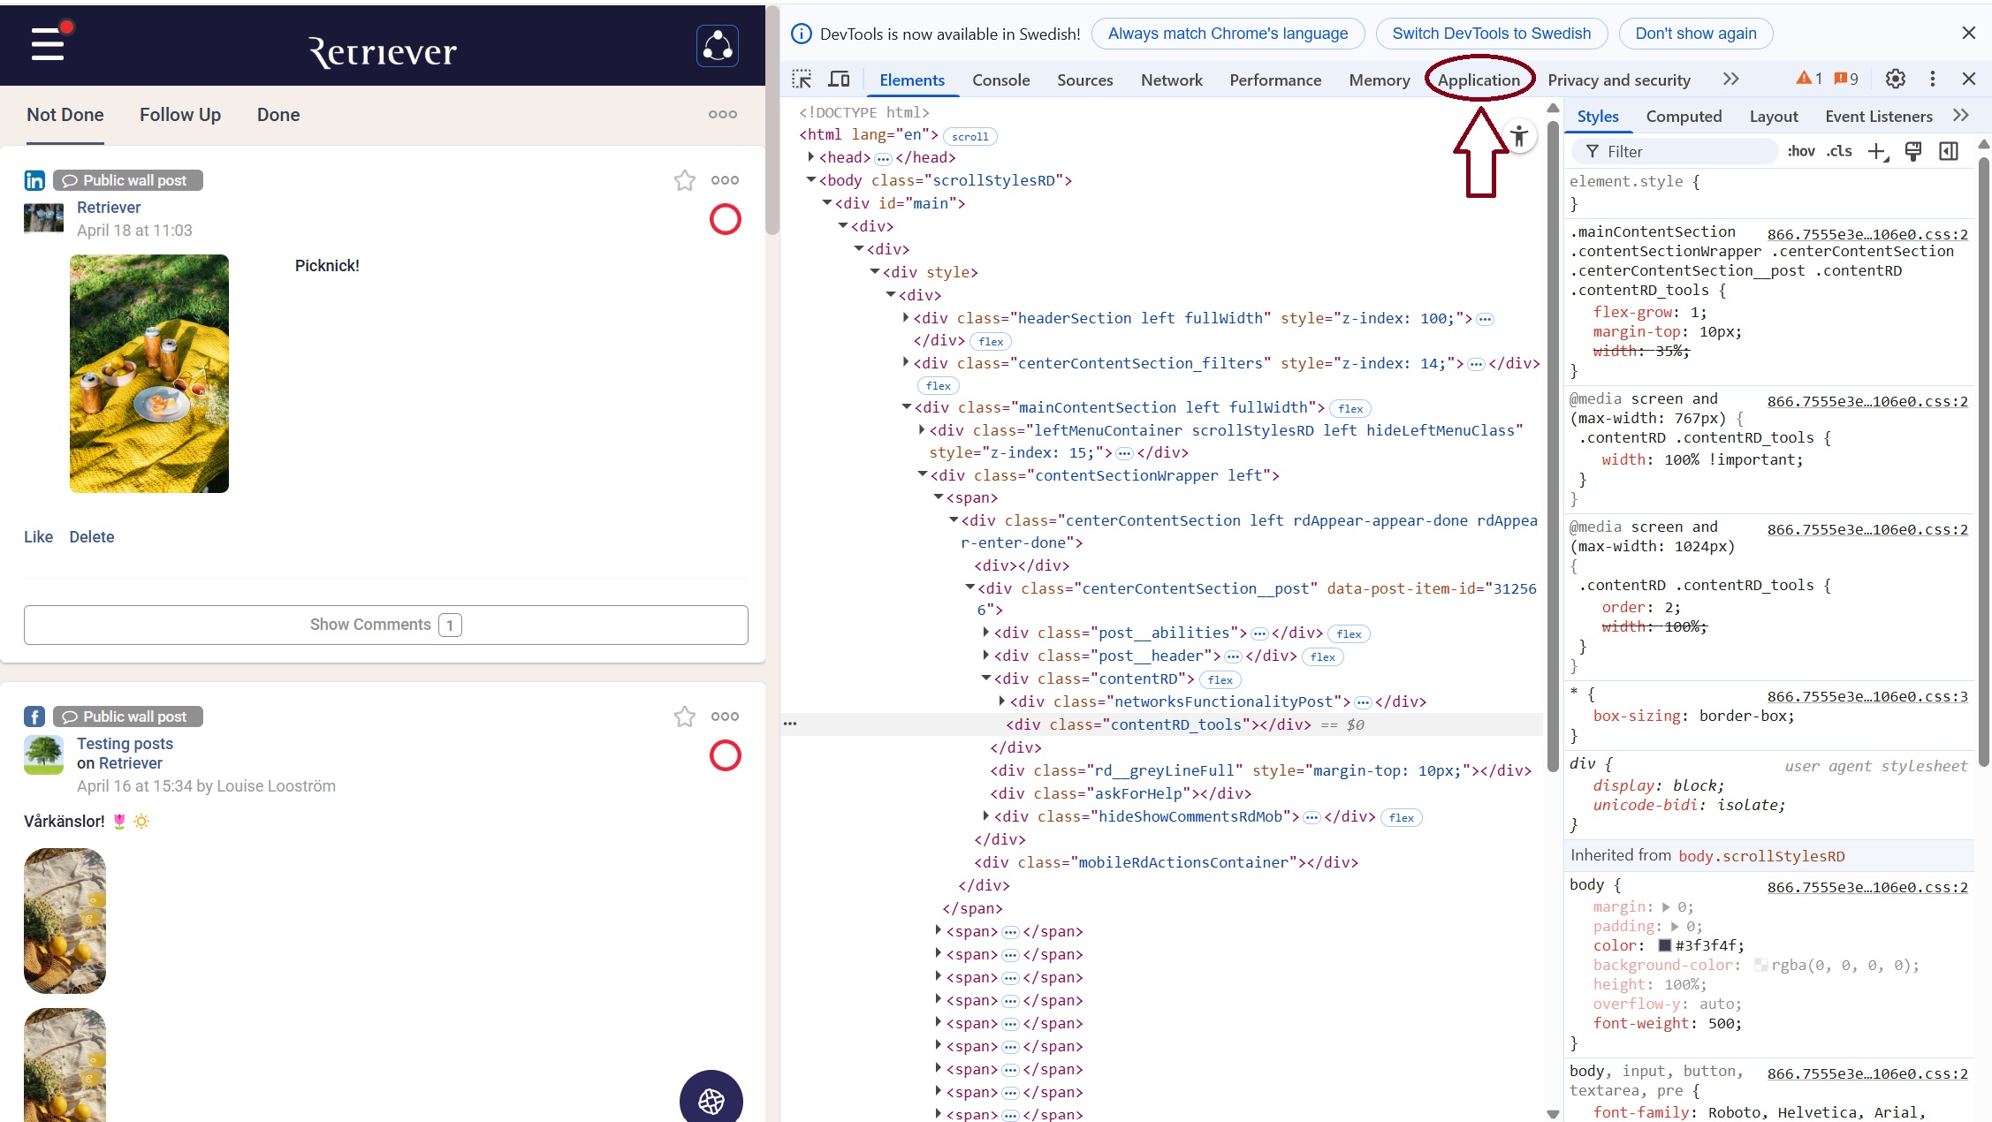The height and width of the screenshot is (1122, 1992).
Task: Open the Sources panel tab
Action: [1084, 80]
